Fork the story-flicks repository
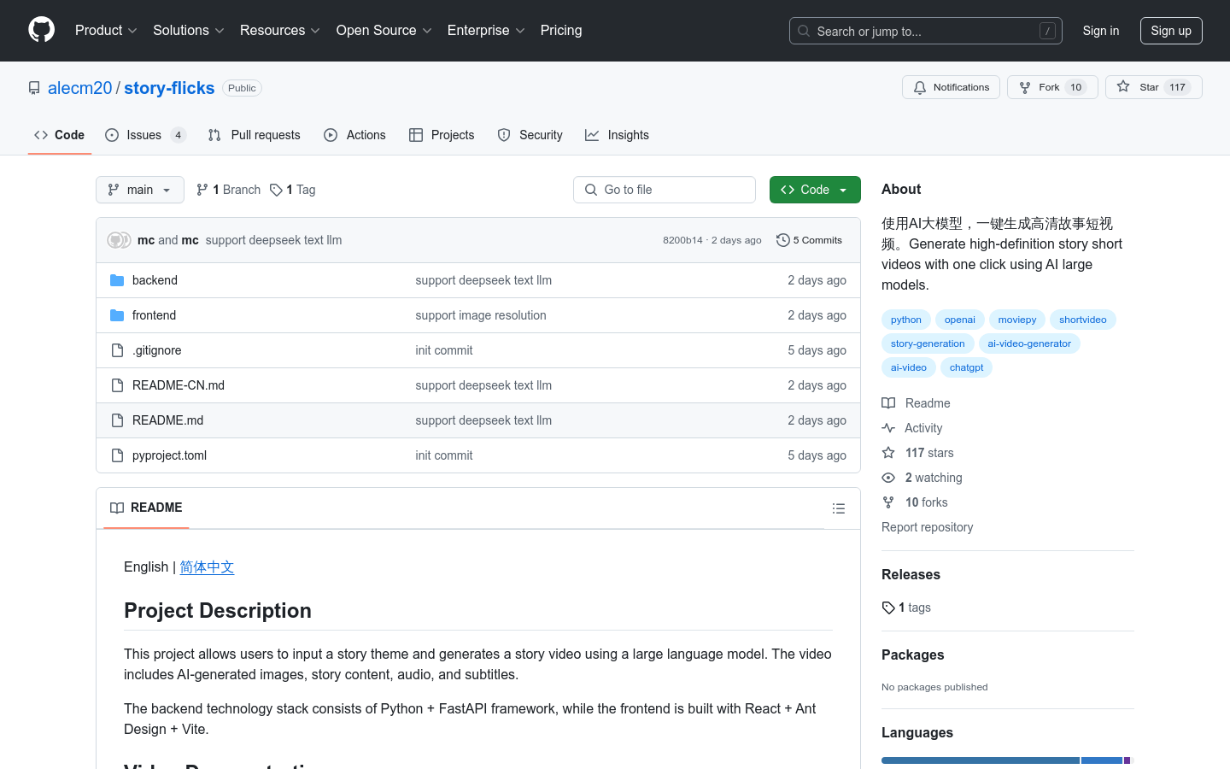 click(1052, 87)
